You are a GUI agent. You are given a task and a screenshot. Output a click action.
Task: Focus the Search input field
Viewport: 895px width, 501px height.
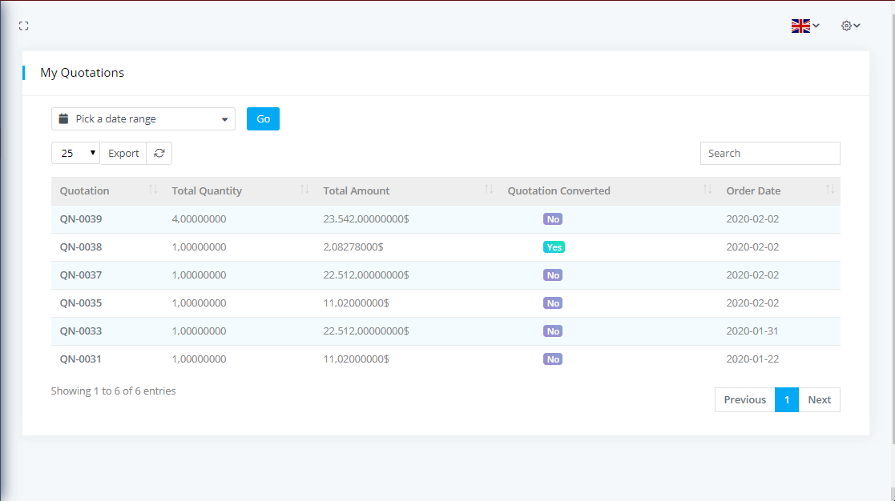[x=769, y=153]
